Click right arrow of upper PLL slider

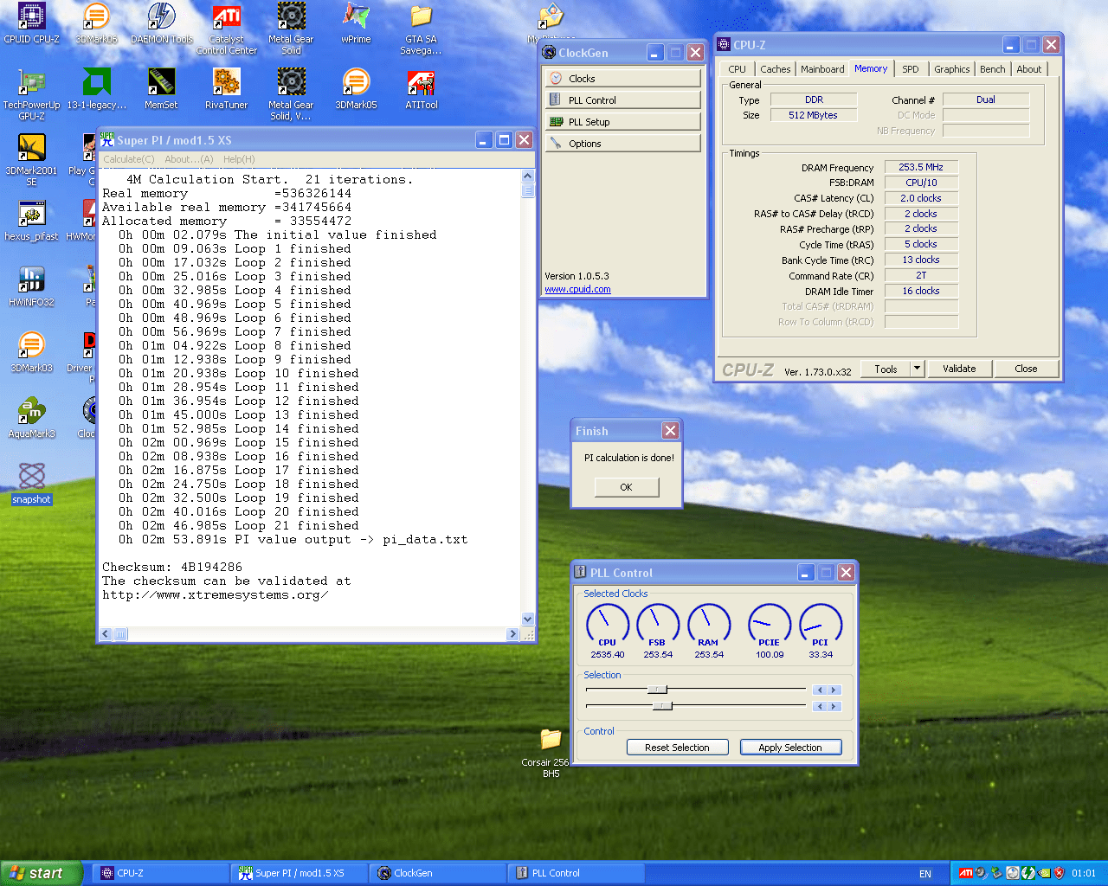tap(834, 690)
